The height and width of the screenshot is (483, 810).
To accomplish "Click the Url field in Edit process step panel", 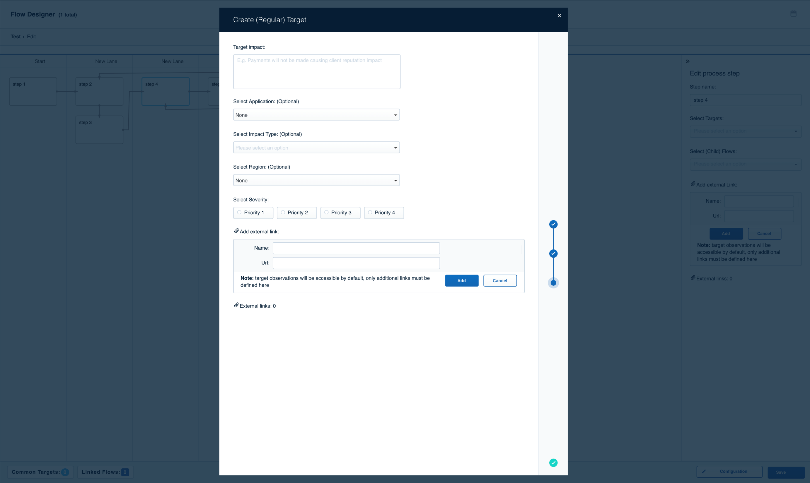I will click(758, 216).
